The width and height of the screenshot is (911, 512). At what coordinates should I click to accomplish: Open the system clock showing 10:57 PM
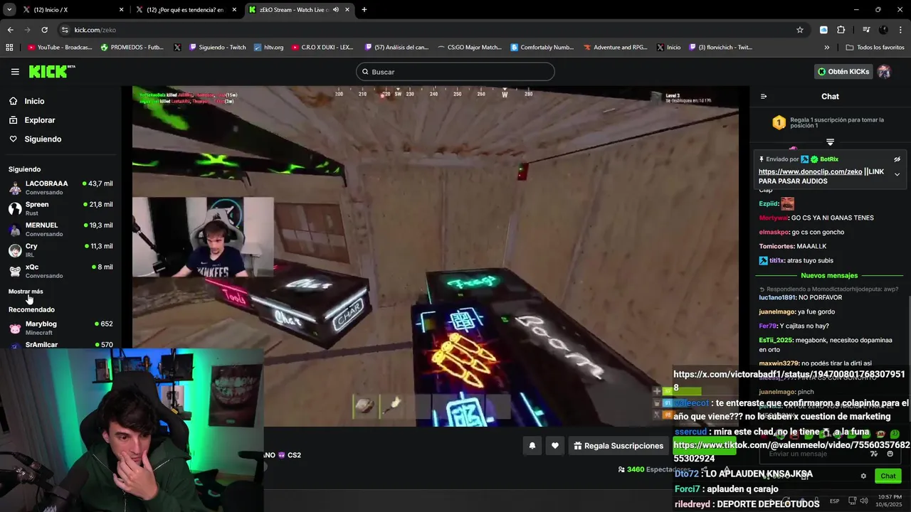tap(889, 501)
